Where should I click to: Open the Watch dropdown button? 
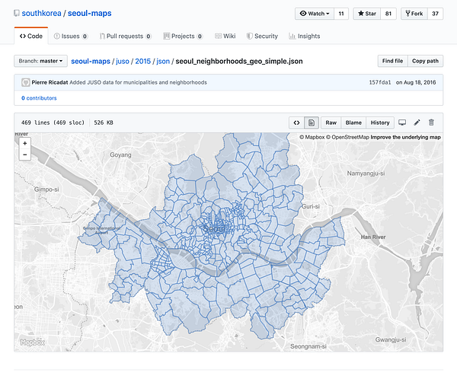[315, 14]
